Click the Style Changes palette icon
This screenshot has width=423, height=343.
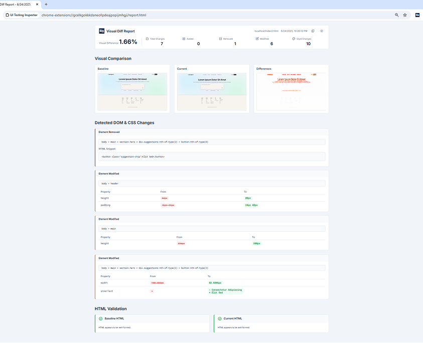(294, 39)
